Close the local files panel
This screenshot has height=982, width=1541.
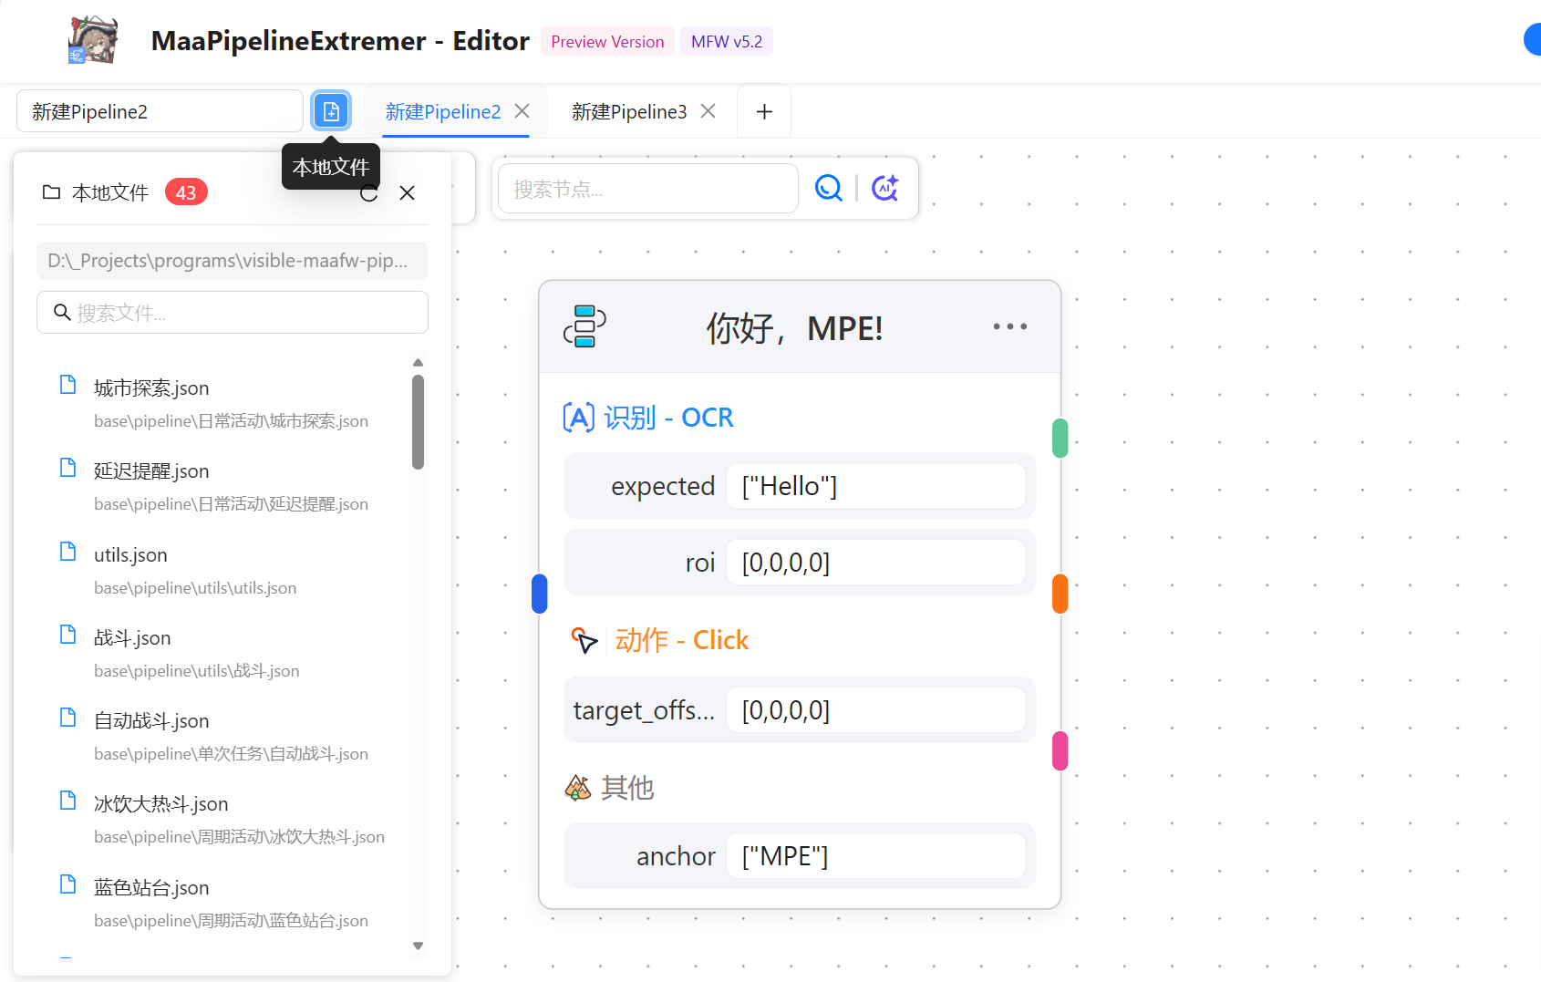pyautogui.click(x=408, y=193)
